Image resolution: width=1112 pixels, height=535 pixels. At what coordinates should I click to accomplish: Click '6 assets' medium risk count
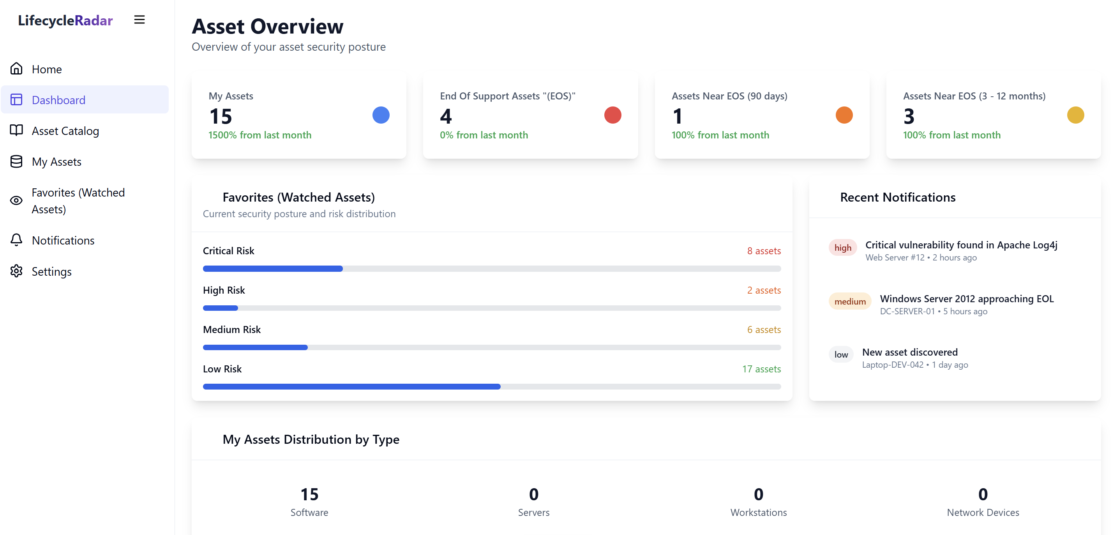pyautogui.click(x=764, y=329)
